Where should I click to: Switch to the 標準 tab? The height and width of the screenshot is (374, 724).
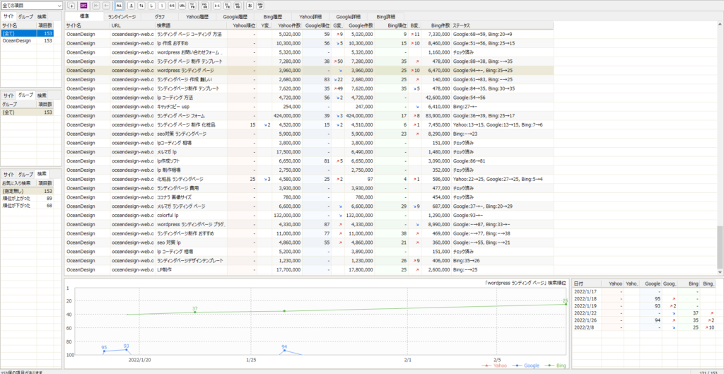[84, 16]
